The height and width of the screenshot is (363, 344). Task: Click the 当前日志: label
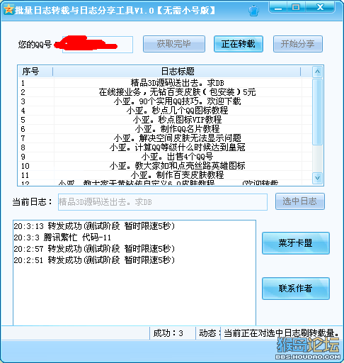point(32,202)
